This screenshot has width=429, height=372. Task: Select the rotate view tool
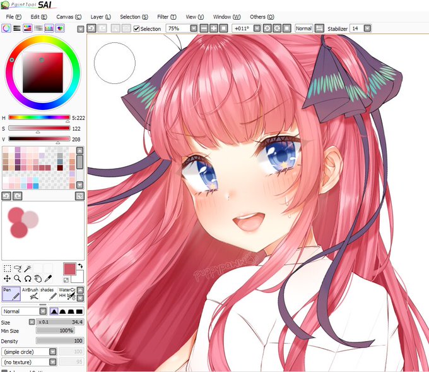coord(28,279)
